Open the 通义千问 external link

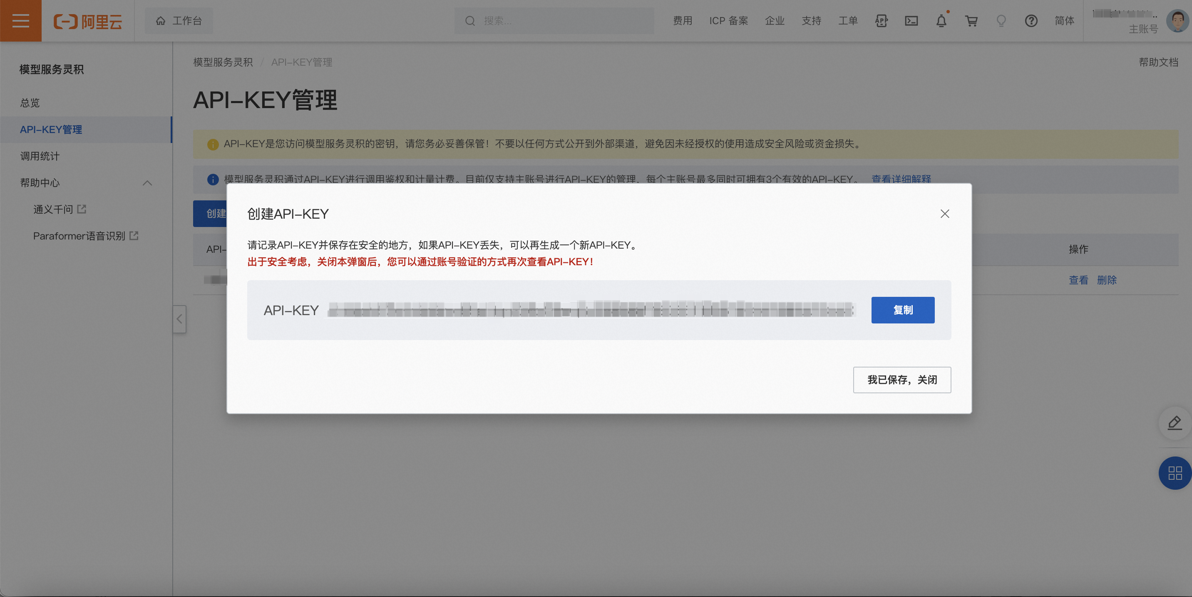pyautogui.click(x=59, y=209)
